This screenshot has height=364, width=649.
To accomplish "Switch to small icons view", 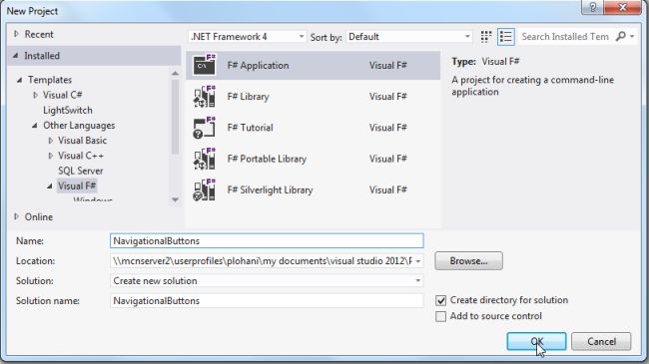I will click(x=486, y=37).
